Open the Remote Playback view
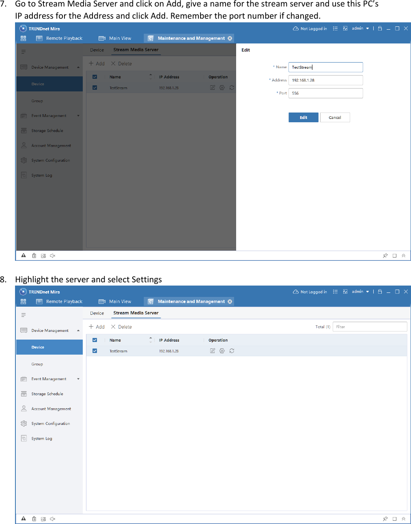This screenshot has height=524, width=411. pos(64,301)
